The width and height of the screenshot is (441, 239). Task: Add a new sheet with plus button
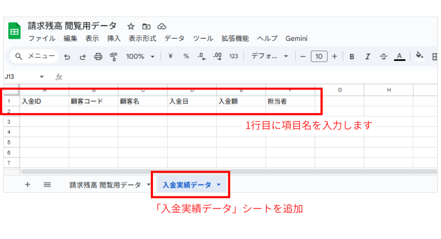click(27, 185)
